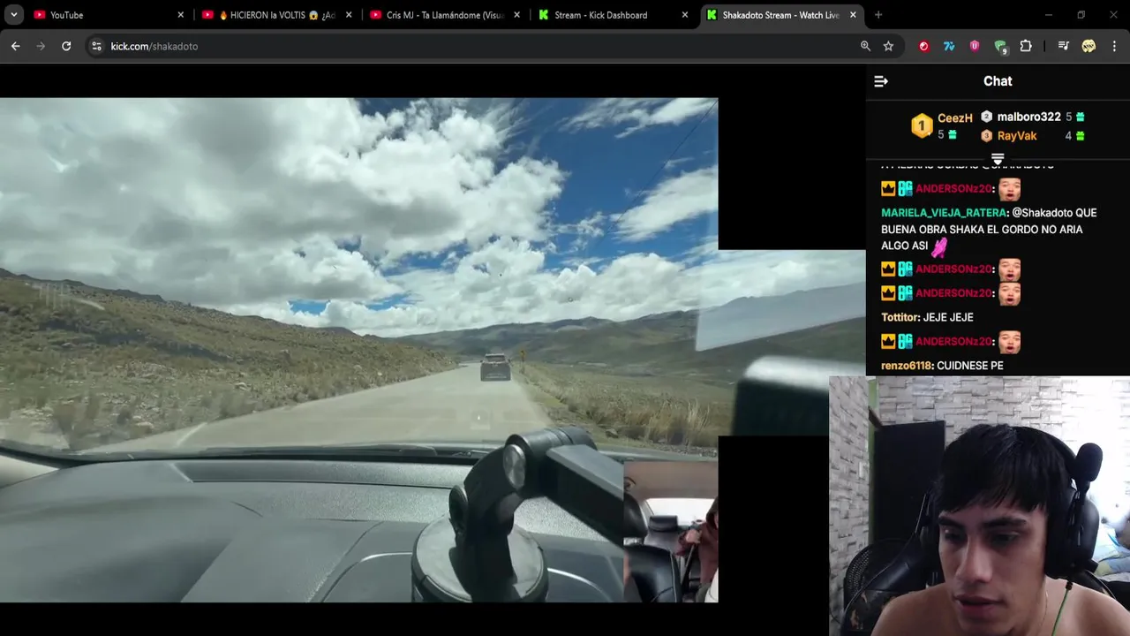Screen dimensions: 1130x636
Task: Close the Shakadoto Stream tab
Action: pos(853,15)
